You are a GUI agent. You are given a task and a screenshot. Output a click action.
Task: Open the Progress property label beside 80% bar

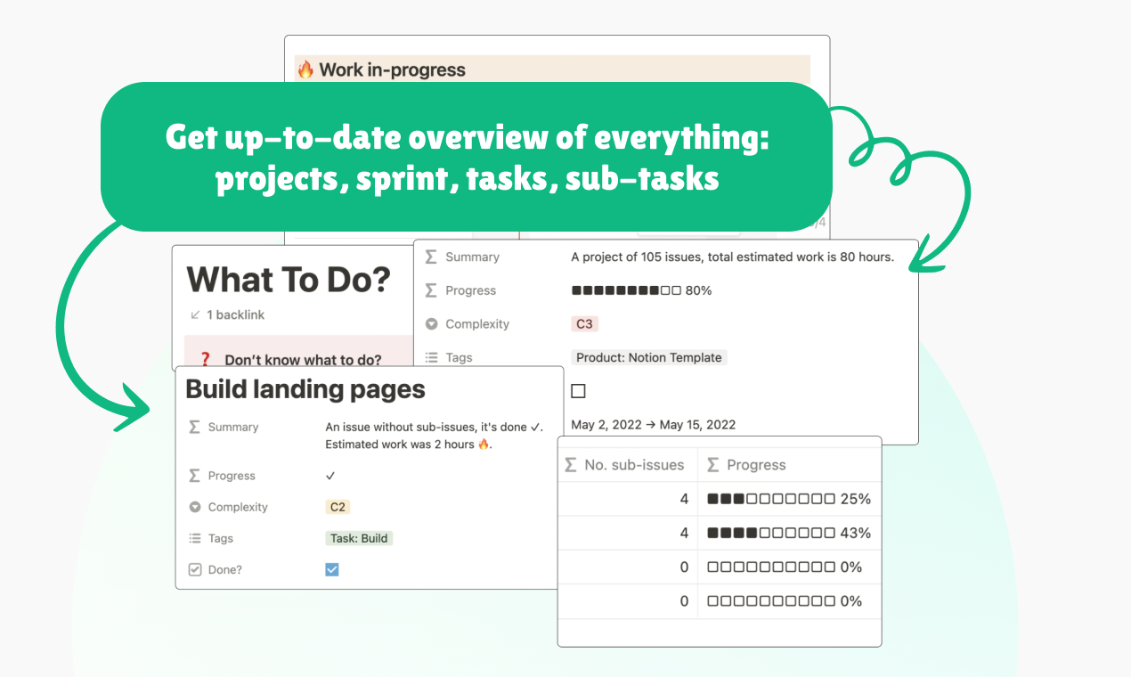coord(470,290)
